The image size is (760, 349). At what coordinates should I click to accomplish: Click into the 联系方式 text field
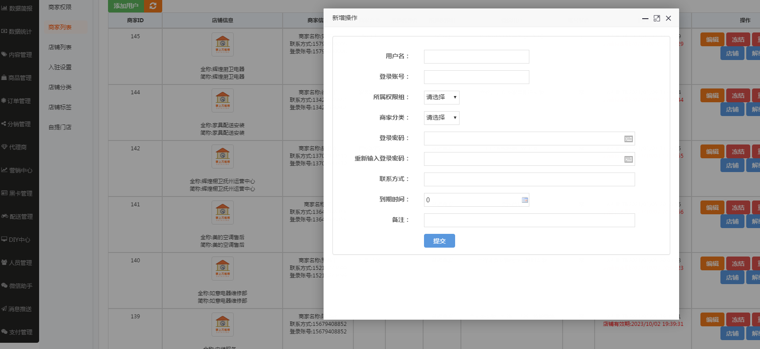click(x=529, y=179)
